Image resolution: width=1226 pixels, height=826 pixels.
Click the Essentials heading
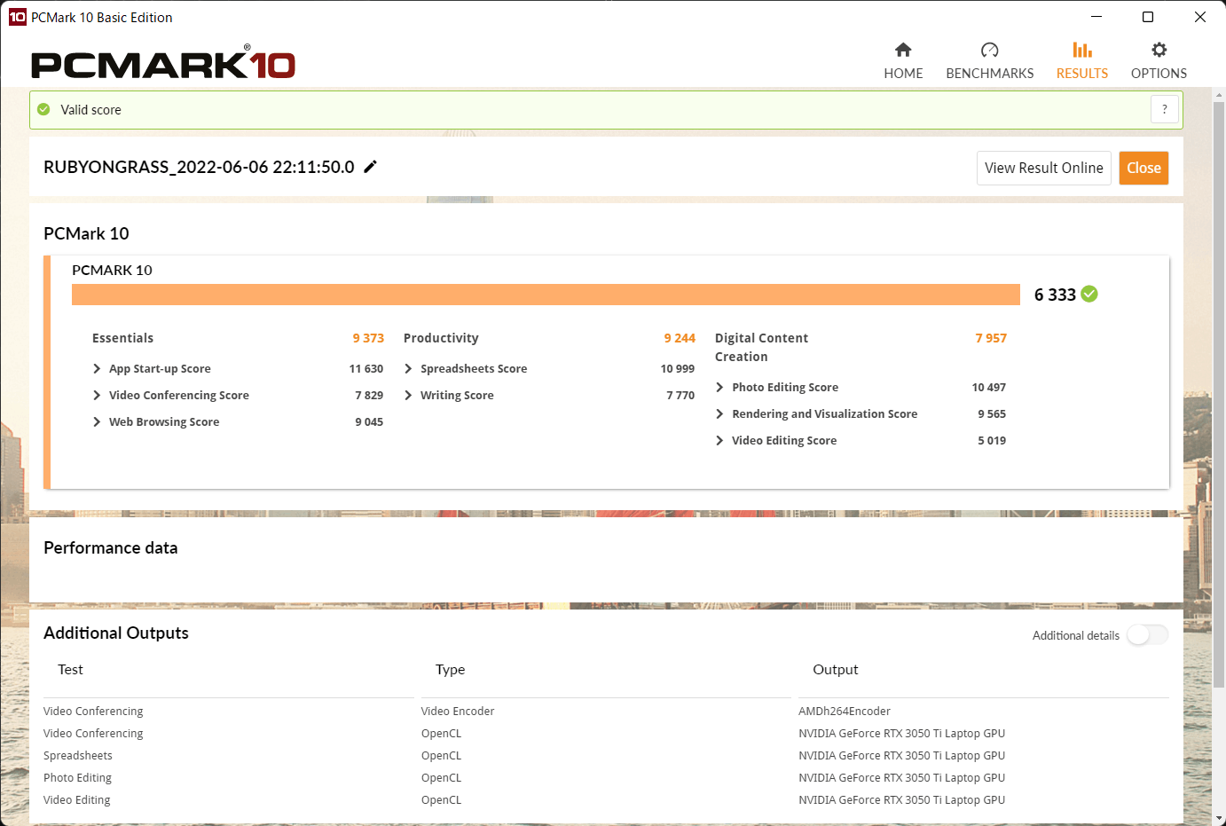tap(122, 338)
